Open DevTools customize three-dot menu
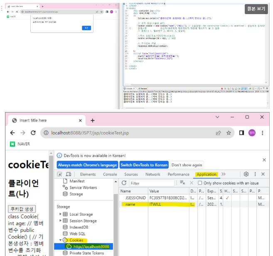Image resolution: width=273 pixels, height=256 pixels. pos(255,174)
